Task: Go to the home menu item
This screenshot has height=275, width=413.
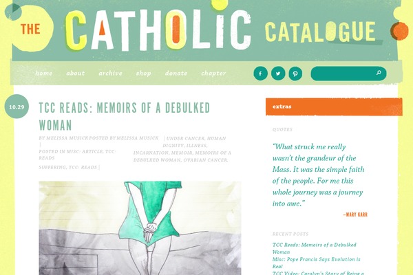Action: pos(44,73)
